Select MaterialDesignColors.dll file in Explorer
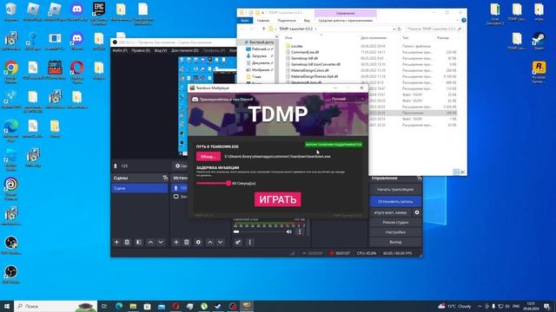Image resolution: width=556 pixels, height=312 pixels. coord(309,70)
